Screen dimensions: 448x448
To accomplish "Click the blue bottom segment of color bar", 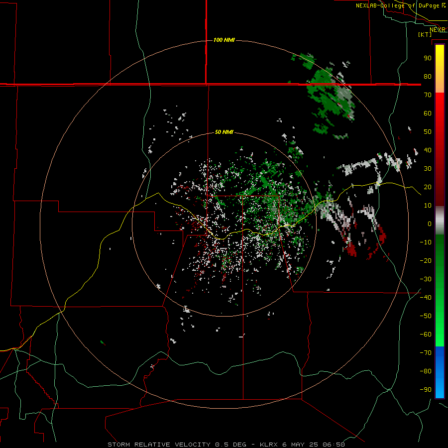I will 440,372.
